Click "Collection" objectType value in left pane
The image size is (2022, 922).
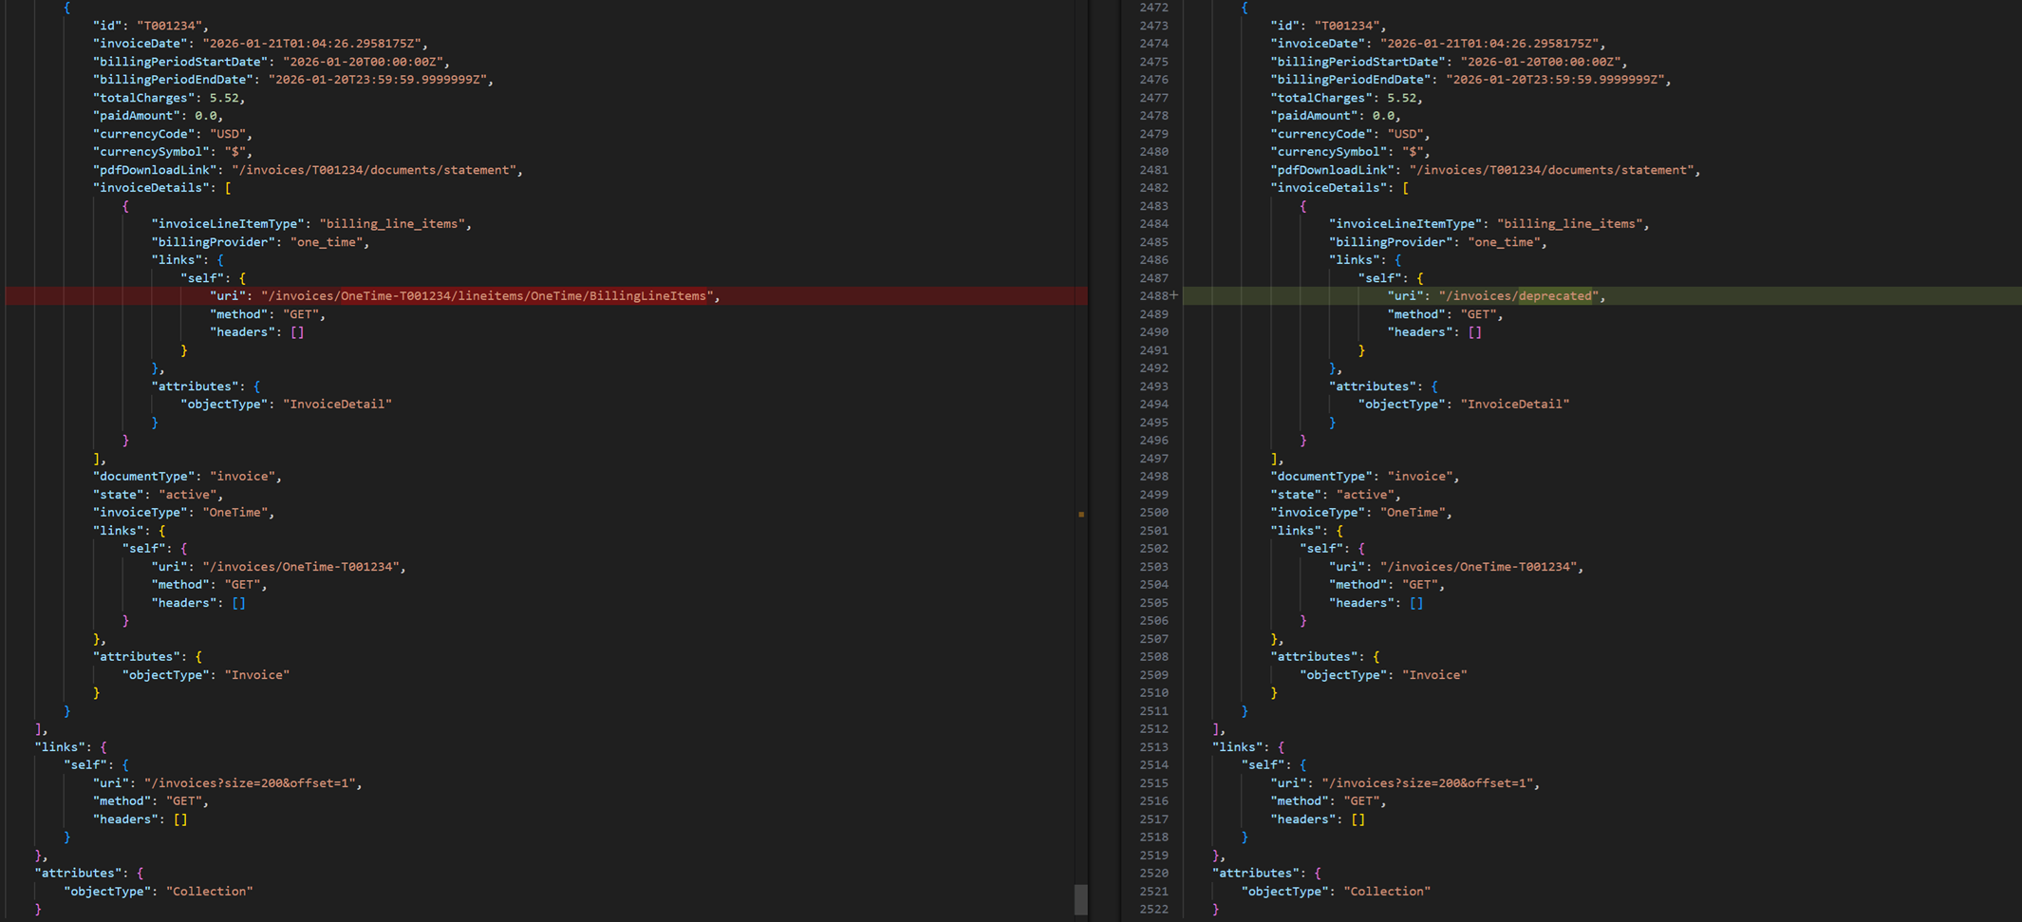(x=210, y=892)
